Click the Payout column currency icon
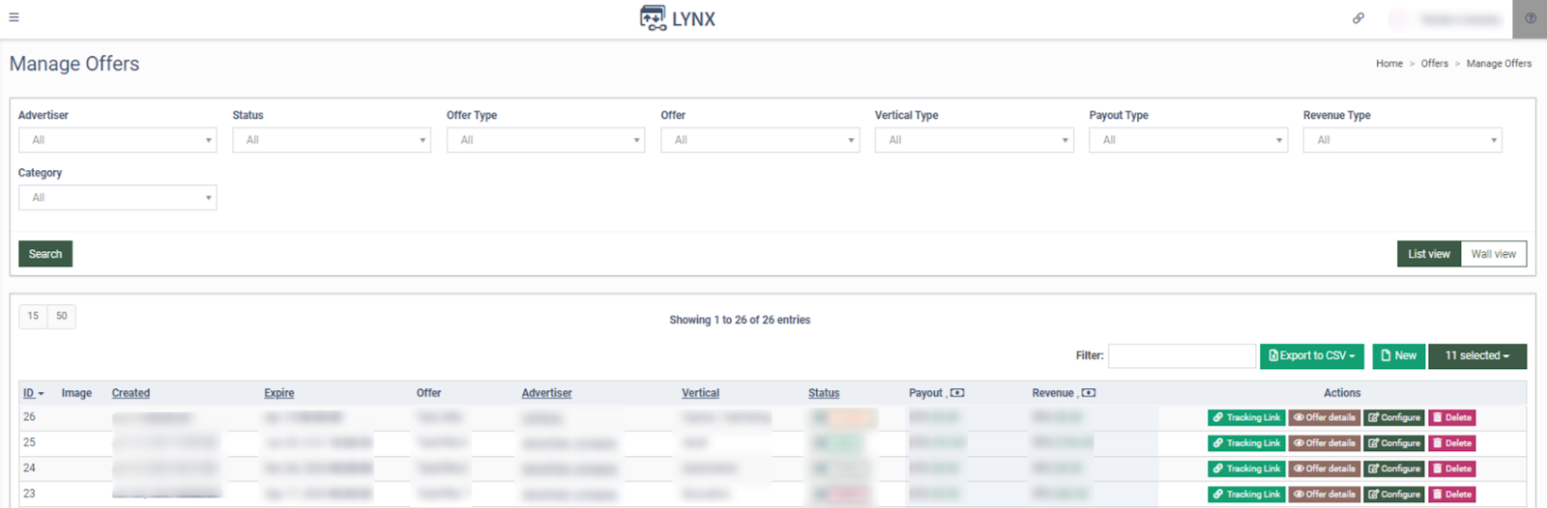 pyautogui.click(x=957, y=393)
